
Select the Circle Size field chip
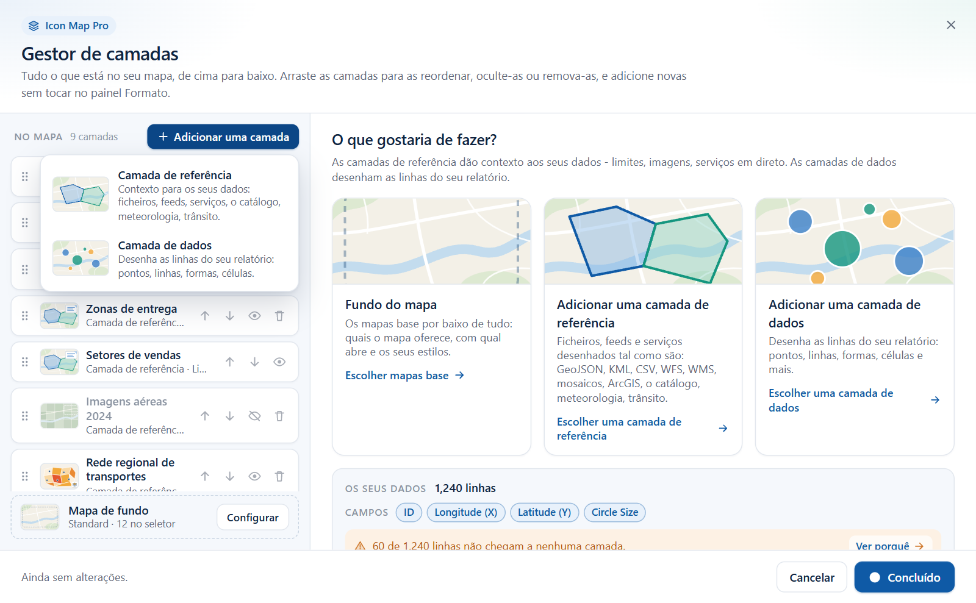[614, 512]
